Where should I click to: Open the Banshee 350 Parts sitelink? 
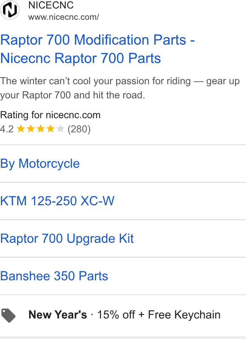click(54, 276)
